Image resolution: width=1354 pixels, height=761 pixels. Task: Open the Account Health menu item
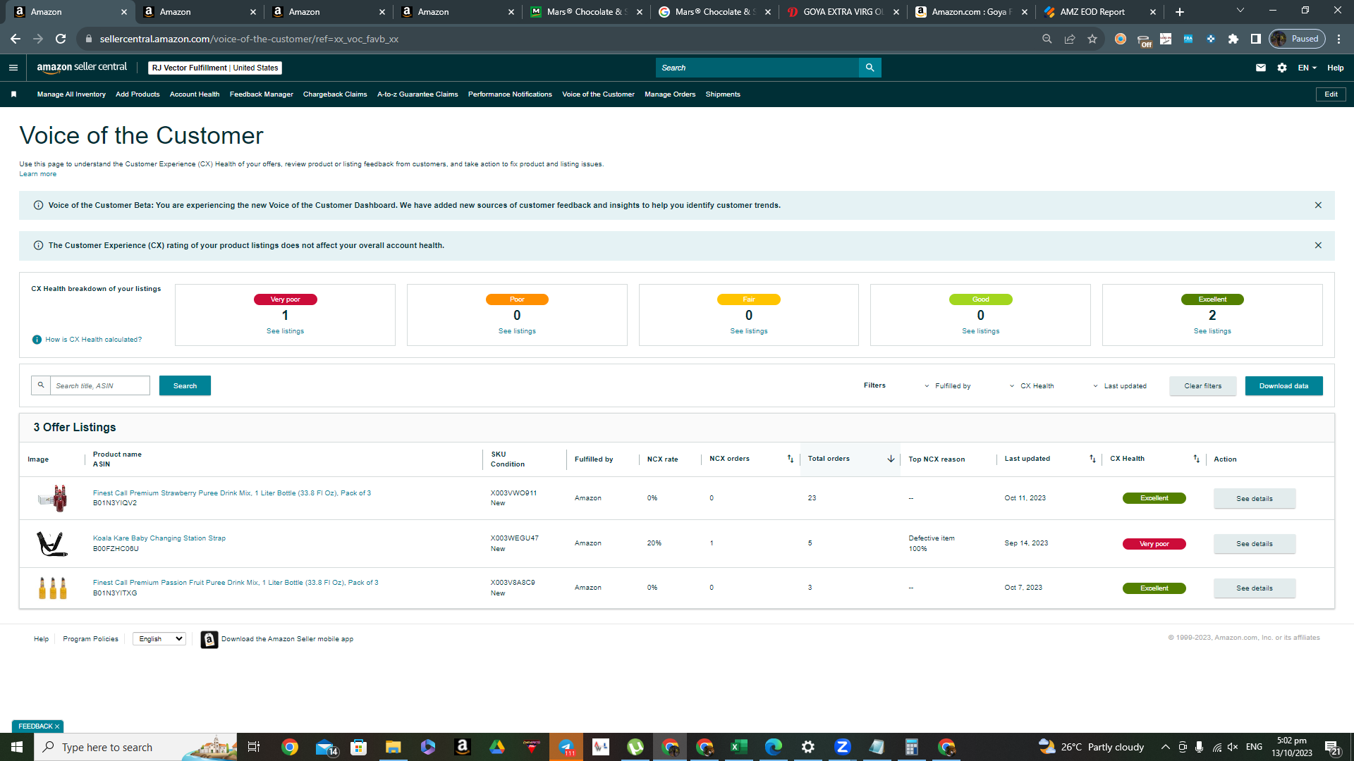(x=195, y=94)
